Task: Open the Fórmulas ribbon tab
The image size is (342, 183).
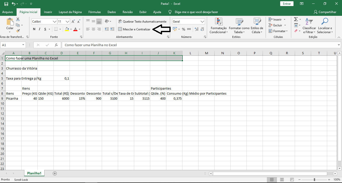Action: click(94, 12)
